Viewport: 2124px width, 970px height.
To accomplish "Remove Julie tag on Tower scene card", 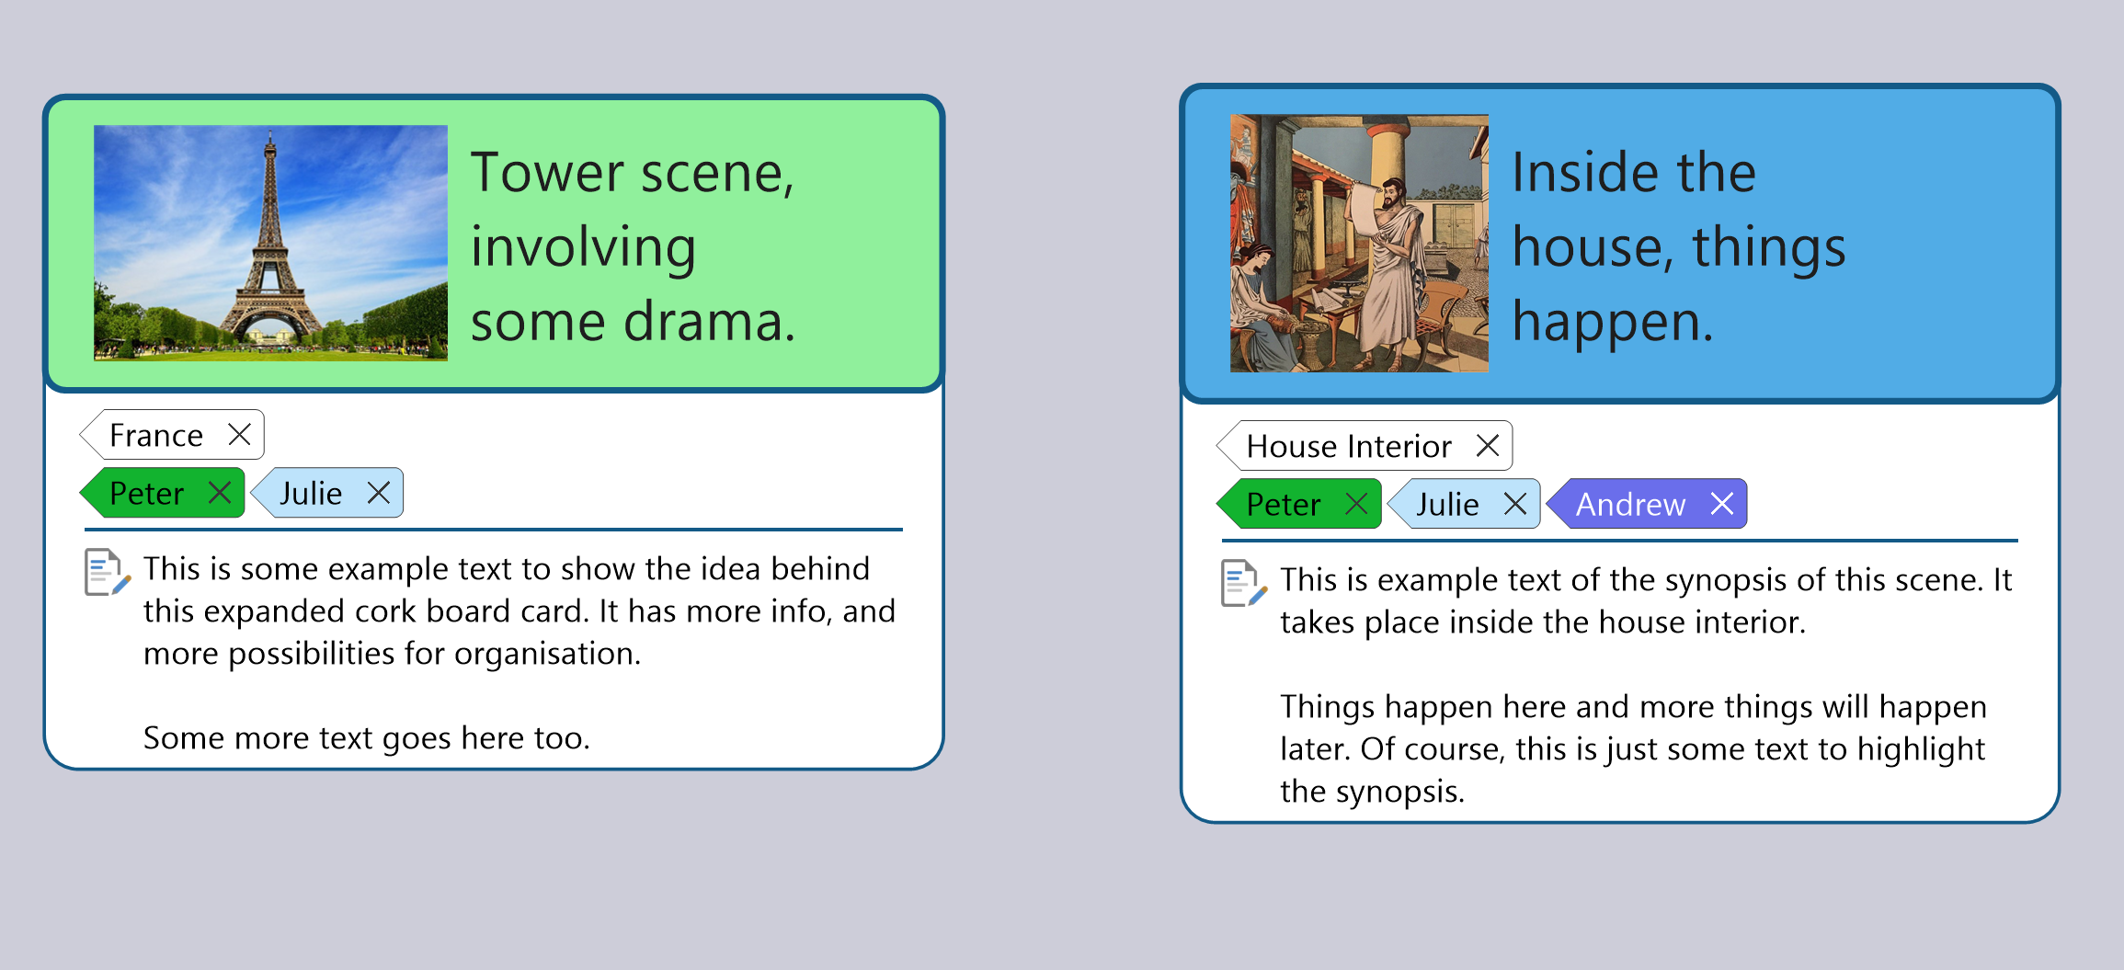I will click(x=379, y=493).
